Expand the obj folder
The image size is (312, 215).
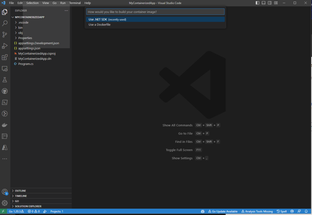pyautogui.click(x=41, y=33)
